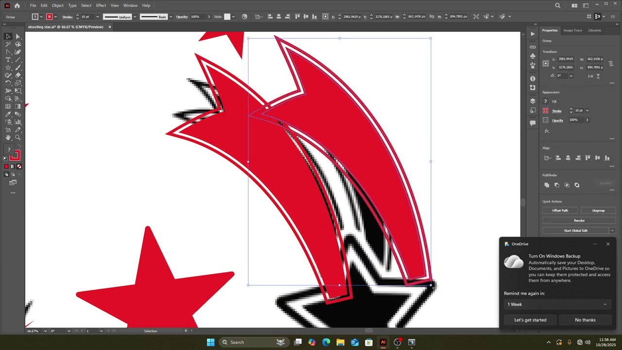Open the rotation angle dropdown
Screen dimensions: 622x350
pyautogui.click(x=571, y=76)
